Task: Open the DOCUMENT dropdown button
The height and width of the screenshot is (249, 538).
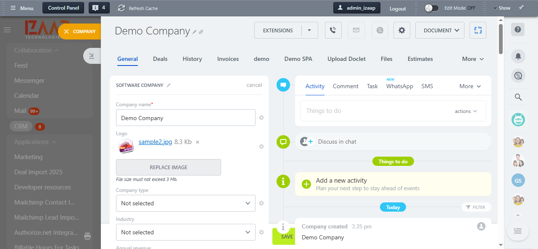Action: pyautogui.click(x=440, y=30)
